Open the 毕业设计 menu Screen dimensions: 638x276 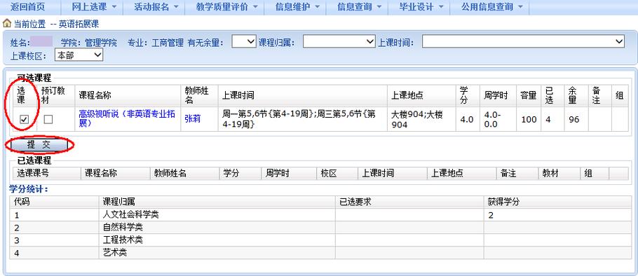[421, 7]
